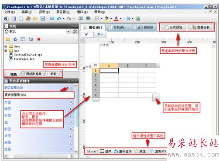Click the blank page new-file toolbar icon
Image resolution: width=219 pixels, height=161 pixels.
pyautogui.click(x=21, y=19)
